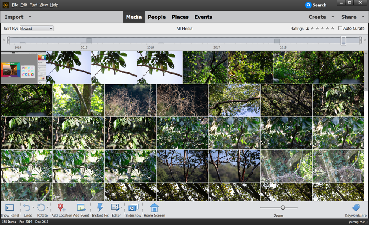Expand the Create dropdown arrow

[x=332, y=17]
